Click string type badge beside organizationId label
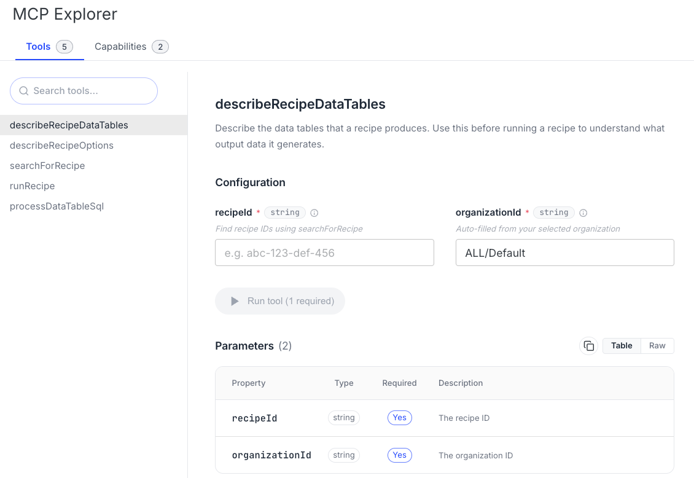 click(554, 213)
